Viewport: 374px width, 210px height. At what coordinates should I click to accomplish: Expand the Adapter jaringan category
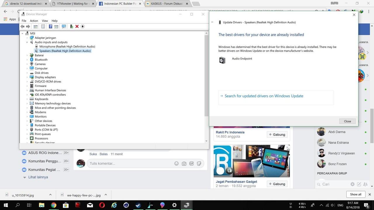click(x=27, y=38)
